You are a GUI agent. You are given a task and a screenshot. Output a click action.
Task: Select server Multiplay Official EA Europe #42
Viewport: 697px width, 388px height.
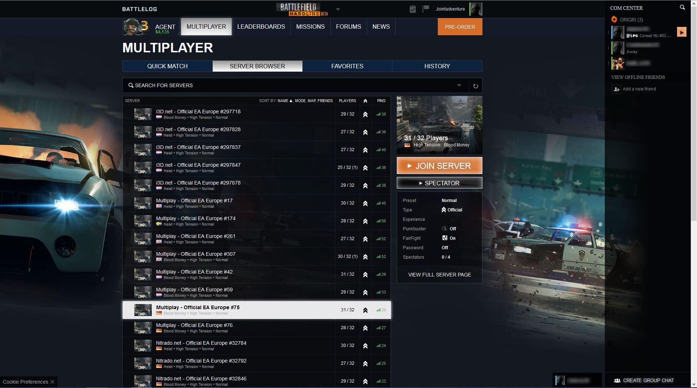click(x=257, y=274)
